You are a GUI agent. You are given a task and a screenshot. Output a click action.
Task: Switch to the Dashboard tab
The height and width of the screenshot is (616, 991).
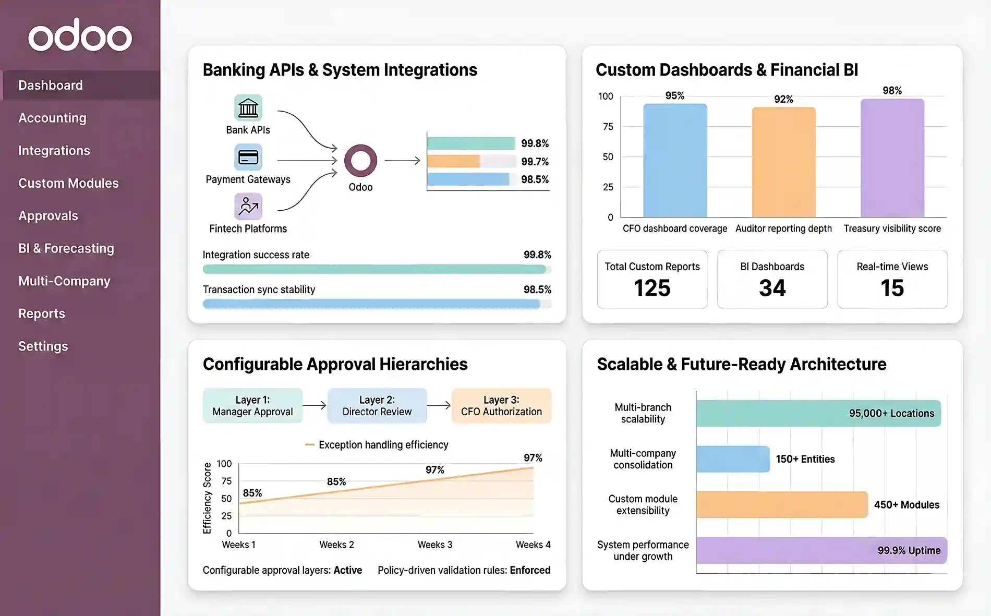[51, 85]
